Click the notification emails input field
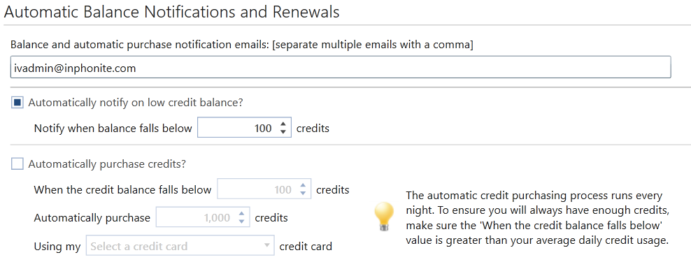The height and width of the screenshot is (269, 691). click(x=341, y=67)
